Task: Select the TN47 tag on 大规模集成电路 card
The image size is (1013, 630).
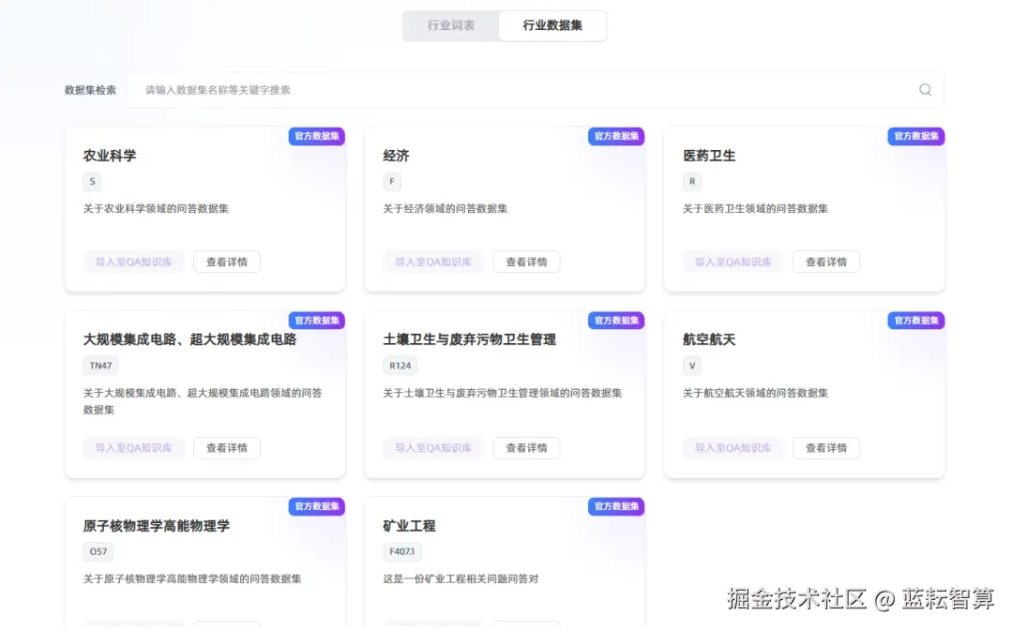Action: coord(100,365)
